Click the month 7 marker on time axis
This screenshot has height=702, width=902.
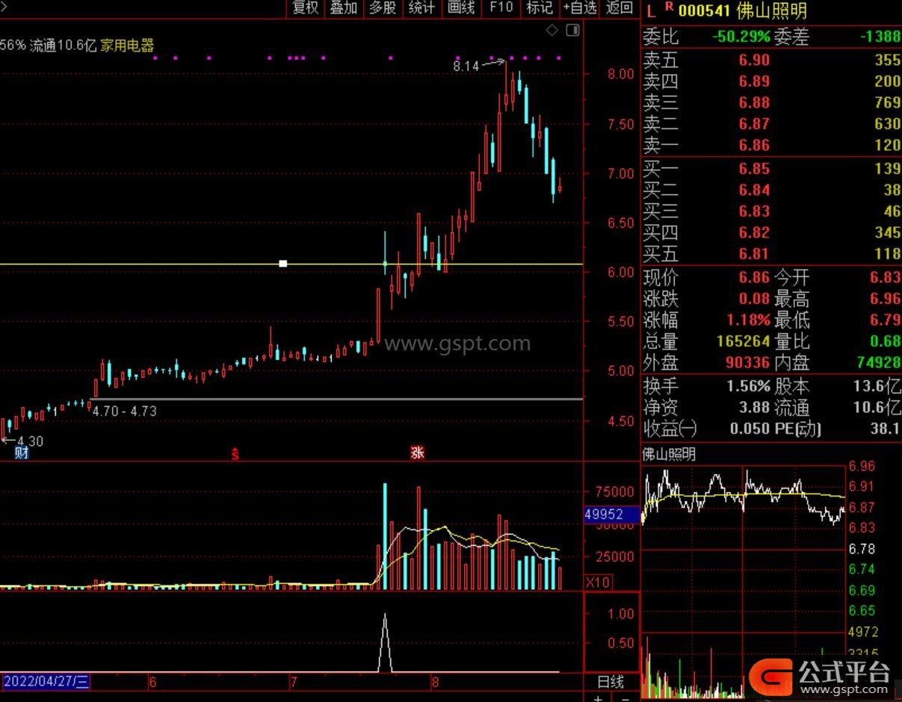[x=294, y=682]
